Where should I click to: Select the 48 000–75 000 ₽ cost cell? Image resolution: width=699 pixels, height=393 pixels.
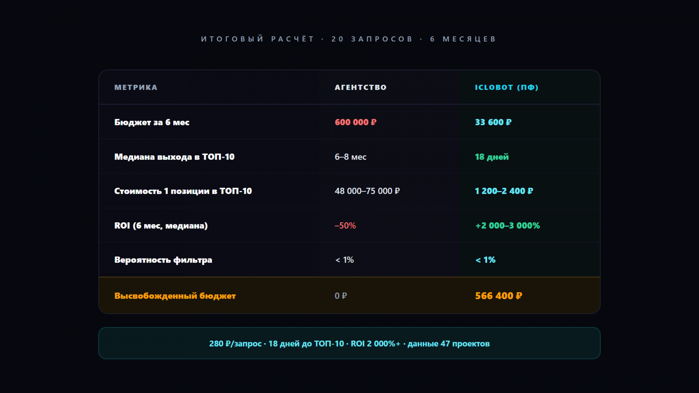coord(367,191)
